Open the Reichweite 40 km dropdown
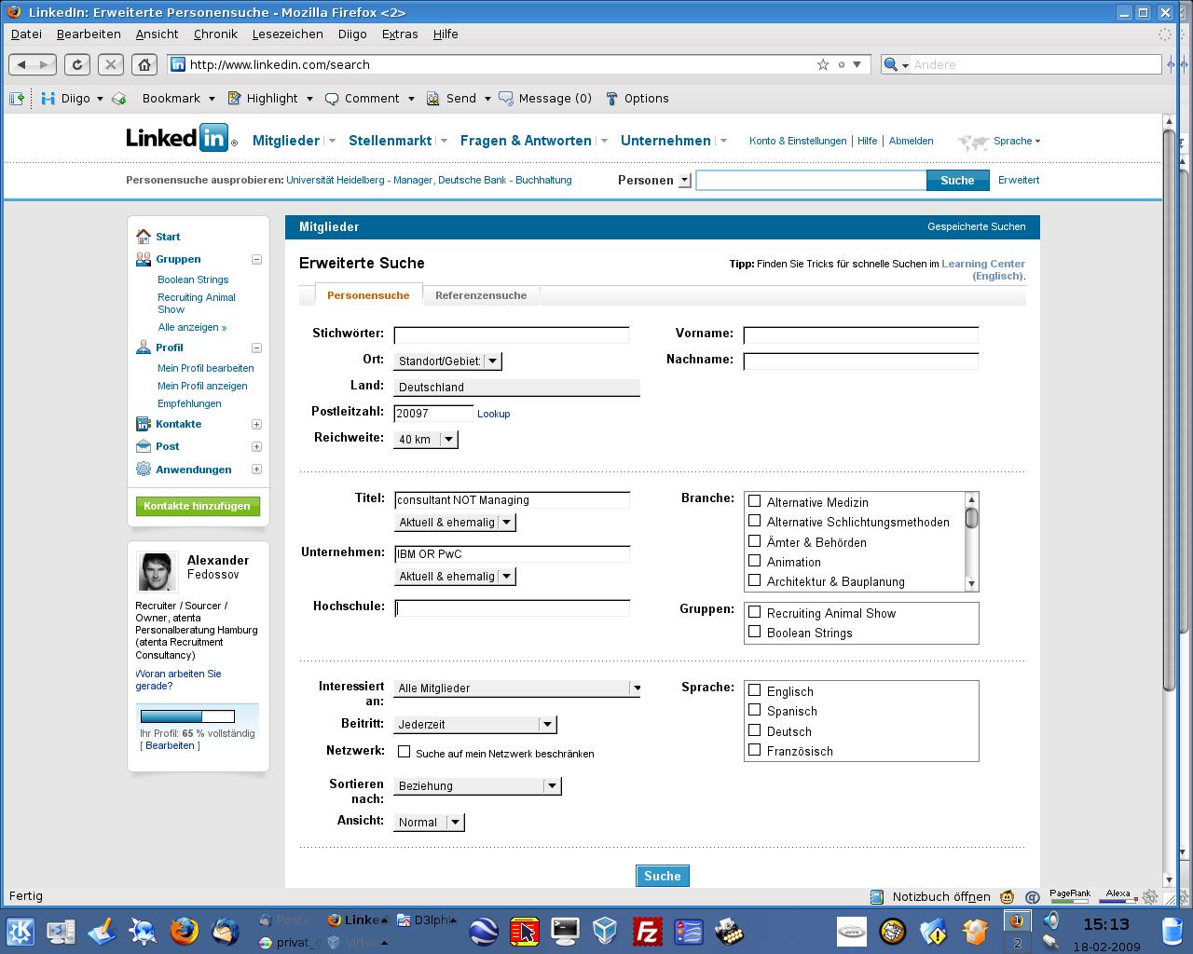This screenshot has height=954, width=1193. 426,439
